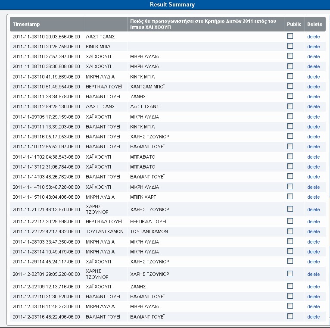
Task: Click ΖΑΝΗΣ in the 2011-12-02T09:12:13 row
Action: pos(138,287)
